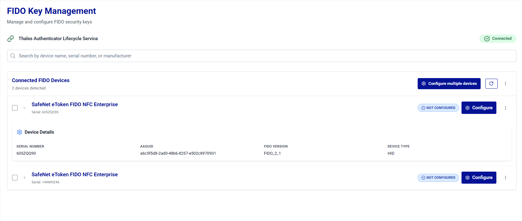
Task: Click the link icon beside Thales Authenticator Lifecycle Service
Action: (x=10, y=39)
